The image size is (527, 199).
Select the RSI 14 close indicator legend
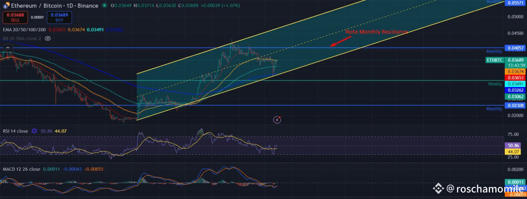tap(15, 131)
